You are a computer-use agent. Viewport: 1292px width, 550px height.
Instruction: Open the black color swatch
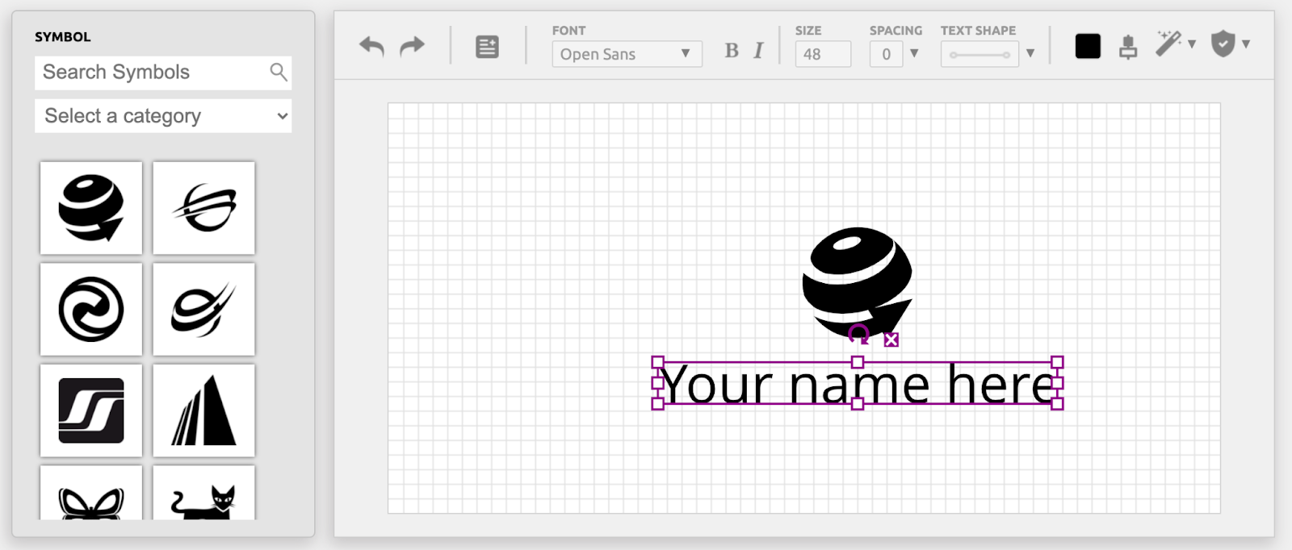coord(1088,47)
